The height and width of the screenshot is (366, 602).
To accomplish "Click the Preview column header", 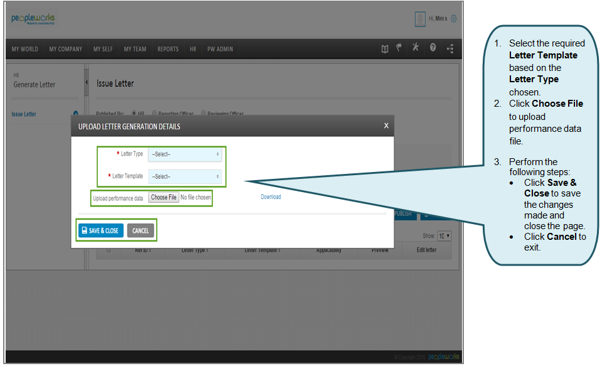I will point(380,250).
